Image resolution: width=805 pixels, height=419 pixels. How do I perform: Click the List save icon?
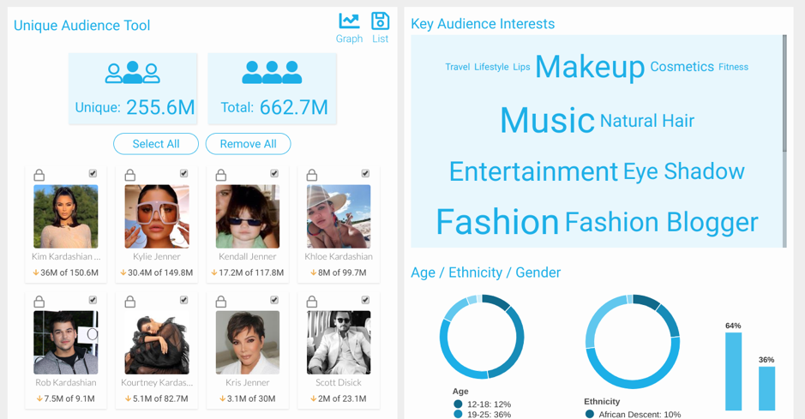(x=381, y=21)
